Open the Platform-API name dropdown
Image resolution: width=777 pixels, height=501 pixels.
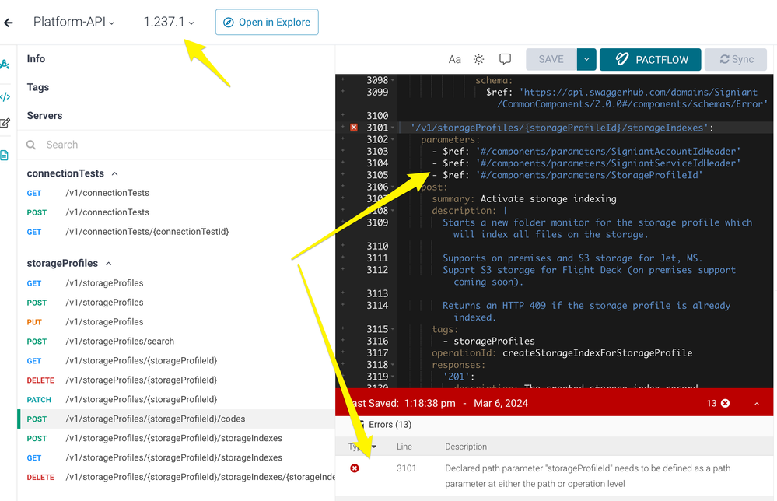click(74, 23)
